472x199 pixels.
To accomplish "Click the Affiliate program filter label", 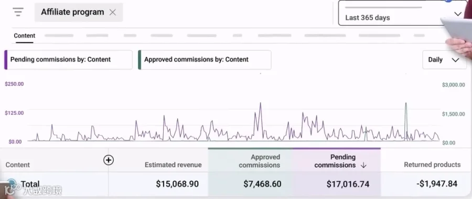I will click(72, 12).
